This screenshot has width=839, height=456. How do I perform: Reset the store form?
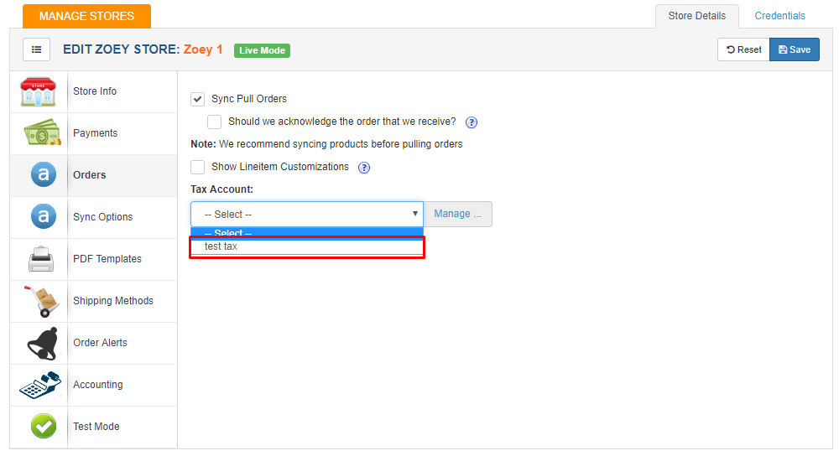(x=743, y=49)
